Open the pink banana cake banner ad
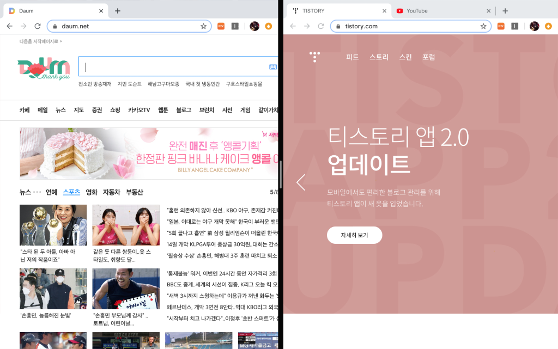 149,154
